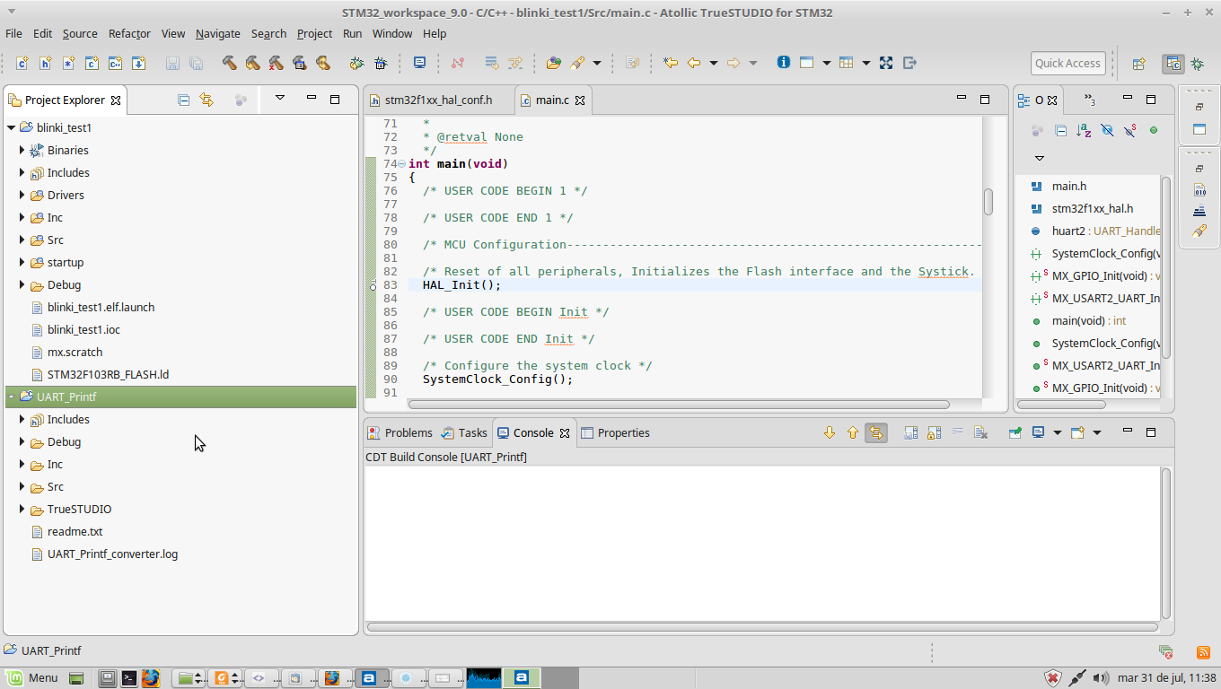This screenshot has height=689, width=1221.
Task: Expand the Drivers folder
Action: [x=22, y=195]
